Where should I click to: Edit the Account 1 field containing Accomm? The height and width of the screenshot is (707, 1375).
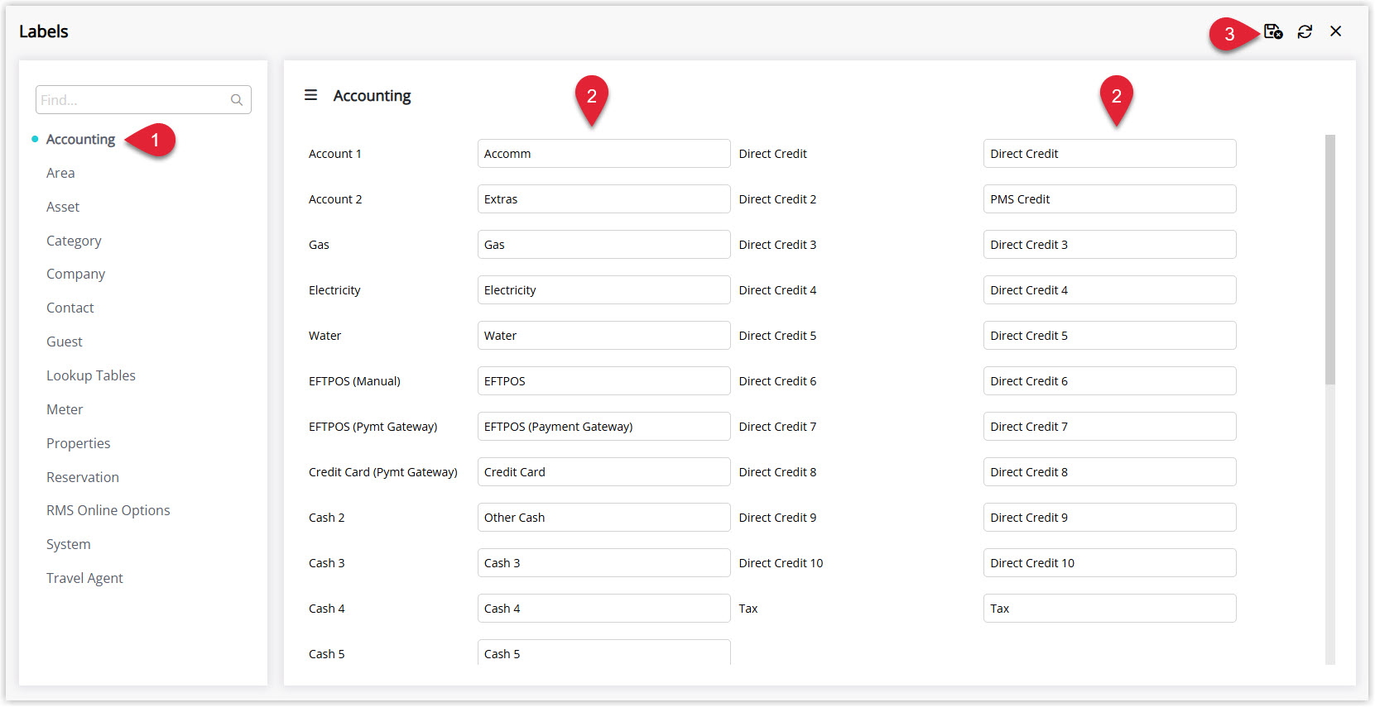(x=603, y=154)
